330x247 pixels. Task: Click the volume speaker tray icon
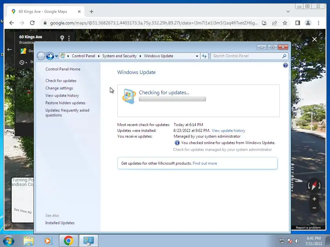click(297, 241)
